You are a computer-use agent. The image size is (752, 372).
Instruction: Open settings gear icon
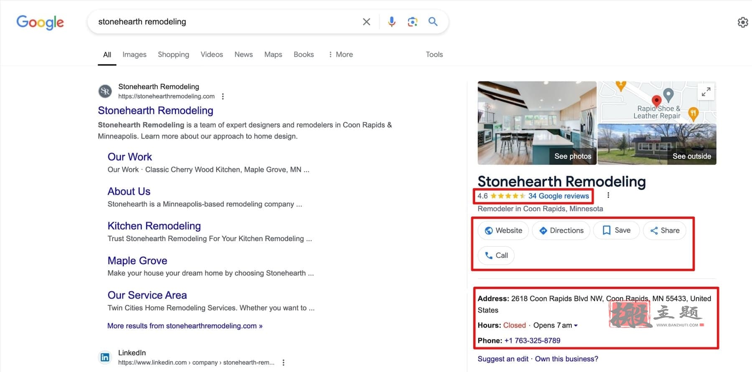click(743, 22)
